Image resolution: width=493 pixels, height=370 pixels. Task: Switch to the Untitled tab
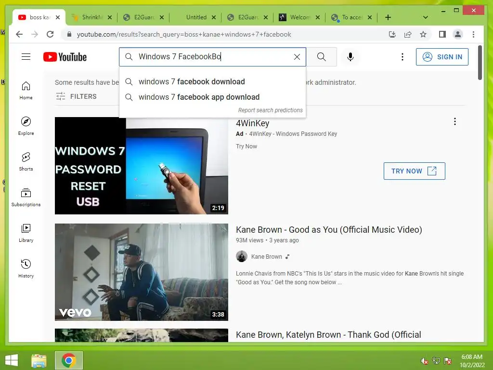tap(195, 17)
